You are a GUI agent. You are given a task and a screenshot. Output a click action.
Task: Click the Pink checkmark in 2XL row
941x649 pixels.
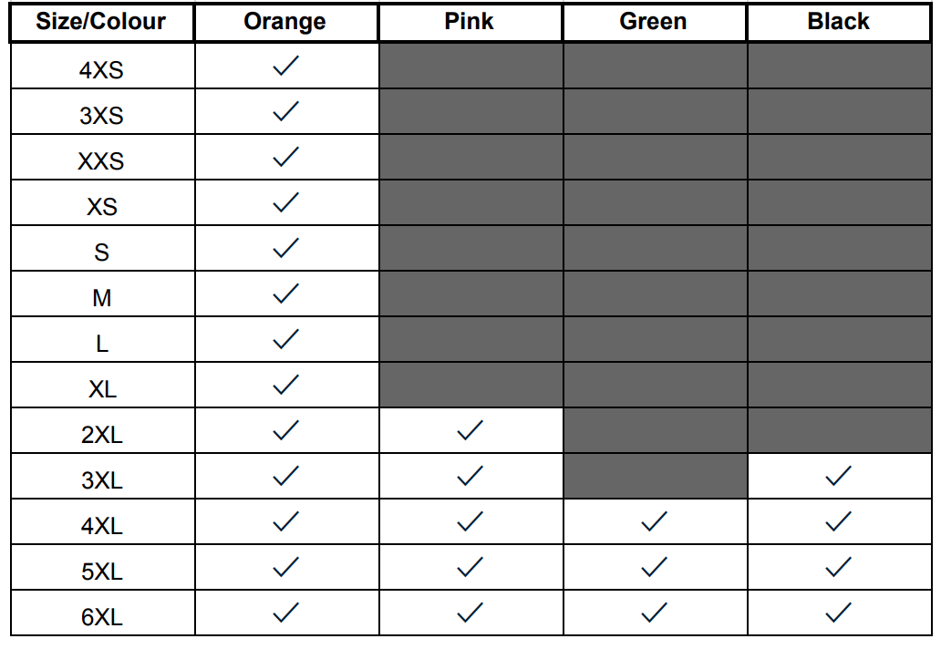pos(470,430)
